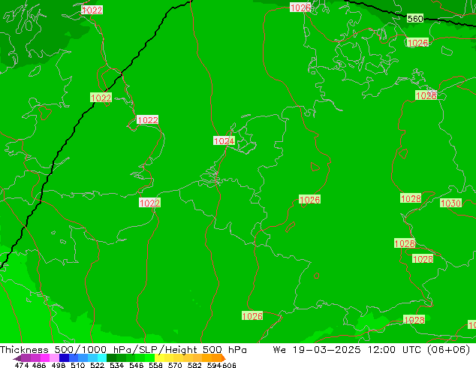Select legend value 522

coord(97,365)
